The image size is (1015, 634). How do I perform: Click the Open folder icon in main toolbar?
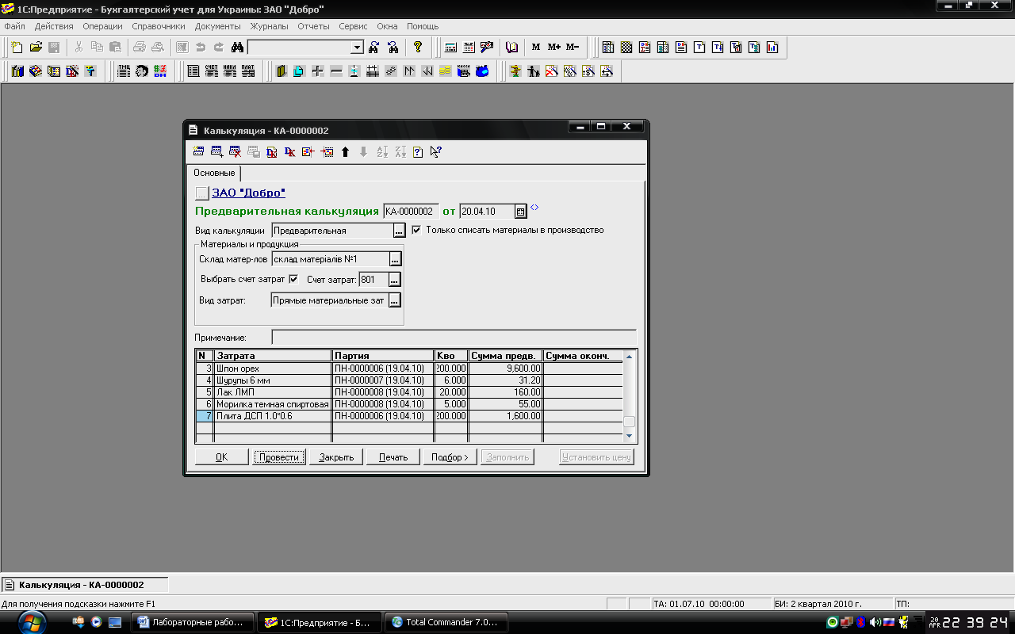click(36, 48)
